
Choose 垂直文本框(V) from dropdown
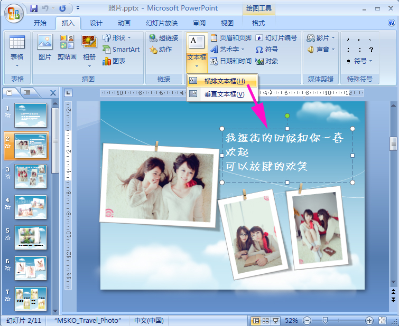pyautogui.click(x=222, y=94)
